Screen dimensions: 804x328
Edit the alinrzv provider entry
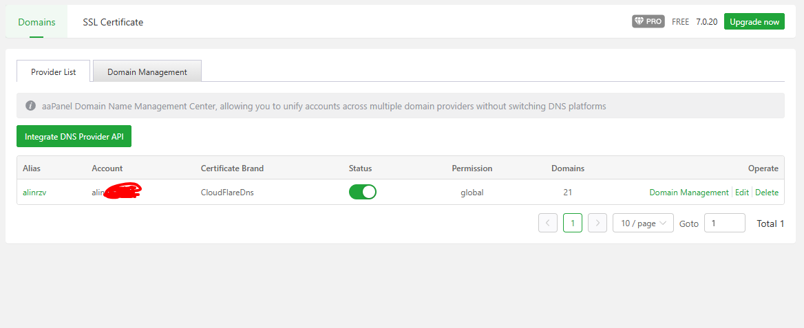(742, 193)
